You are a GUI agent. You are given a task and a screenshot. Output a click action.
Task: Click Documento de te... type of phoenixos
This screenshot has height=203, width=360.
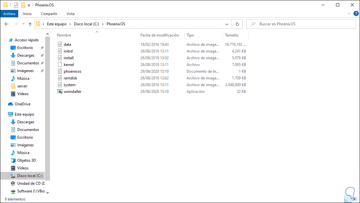point(203,71)
